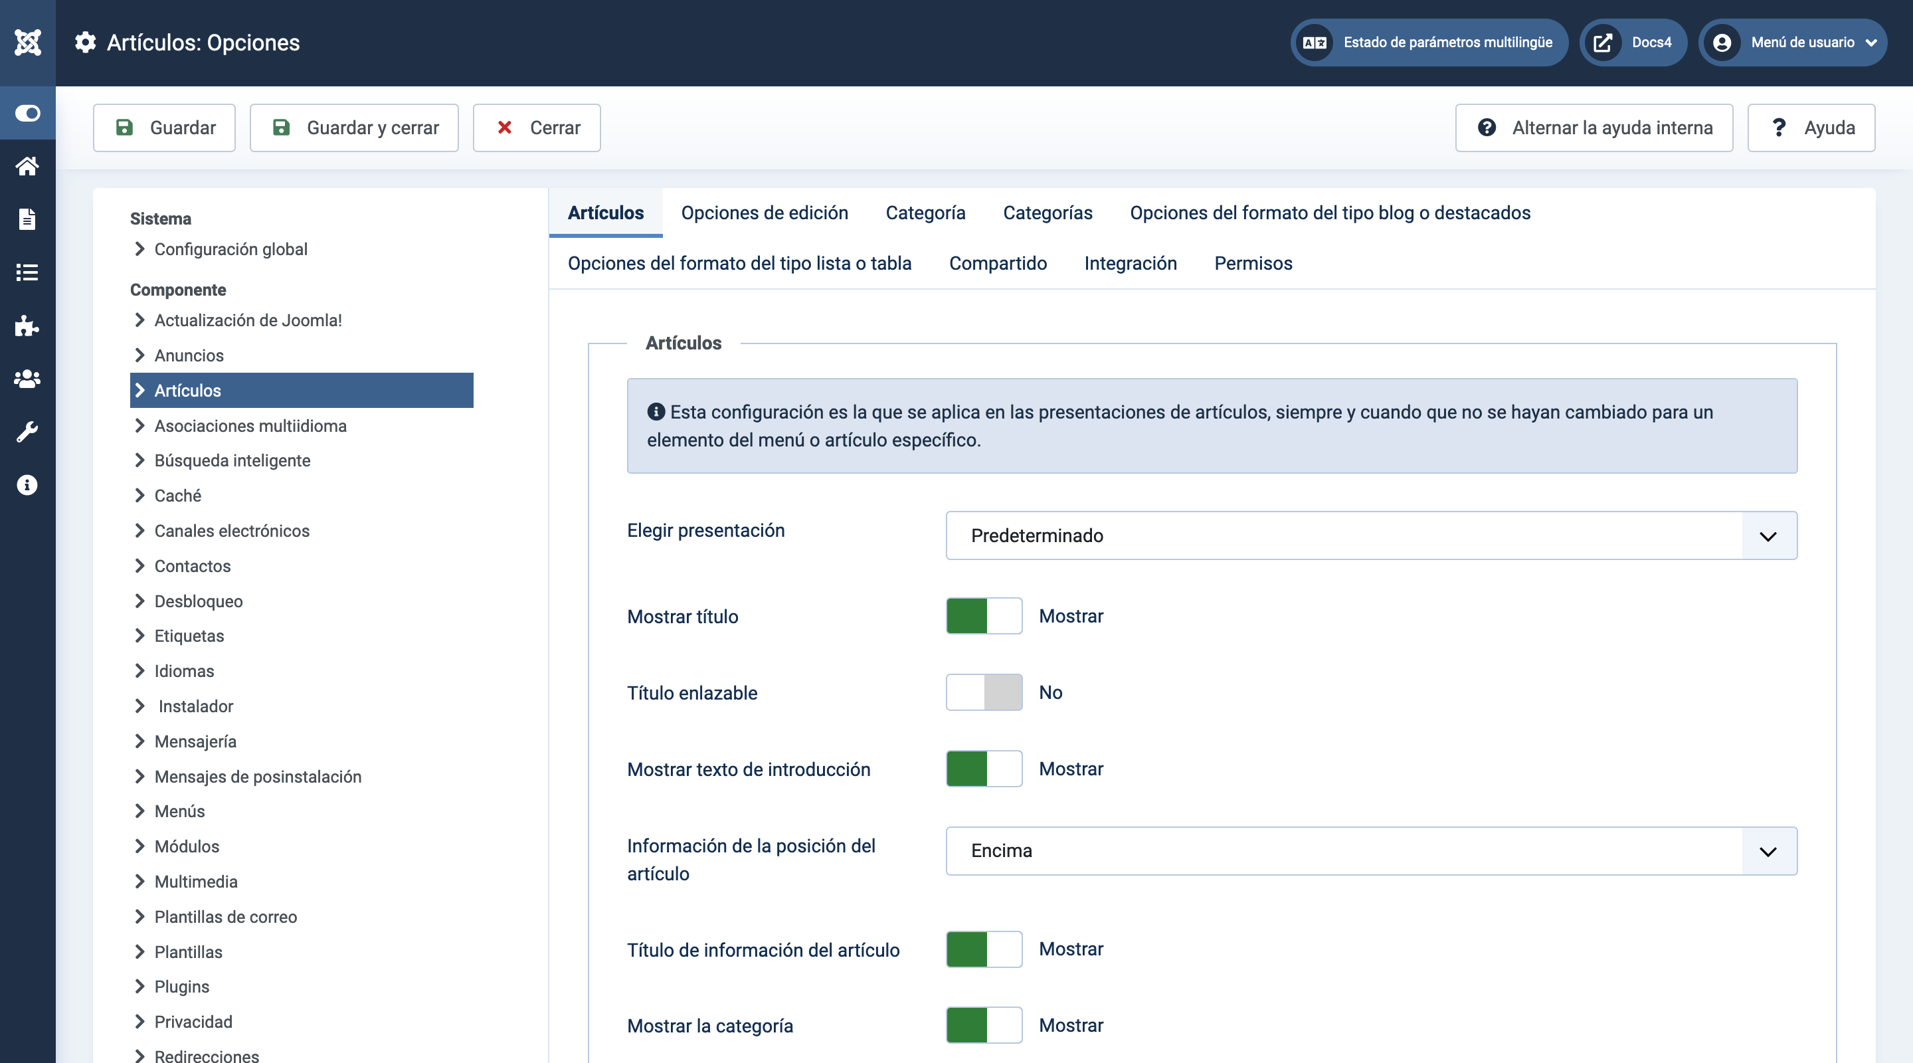Screen dimensions: 1913x1063
Task: Open the Content file icon in sidebar
Action: 27,219
